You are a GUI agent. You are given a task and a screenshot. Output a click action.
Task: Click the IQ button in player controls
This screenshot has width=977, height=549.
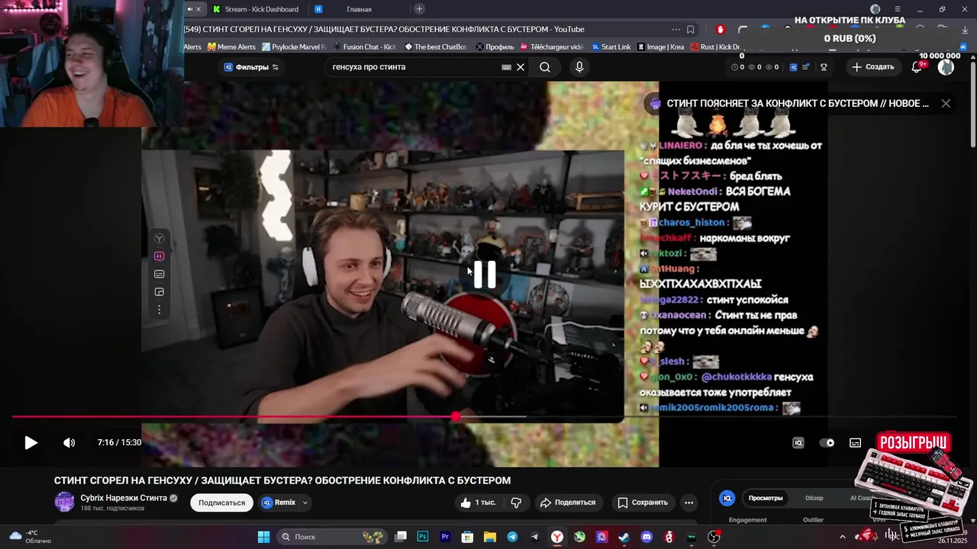click(798, 442)
